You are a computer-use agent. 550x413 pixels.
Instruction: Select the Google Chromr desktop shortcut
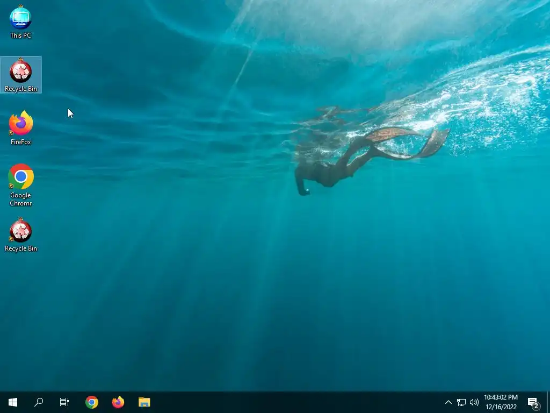tap(21, 185)
